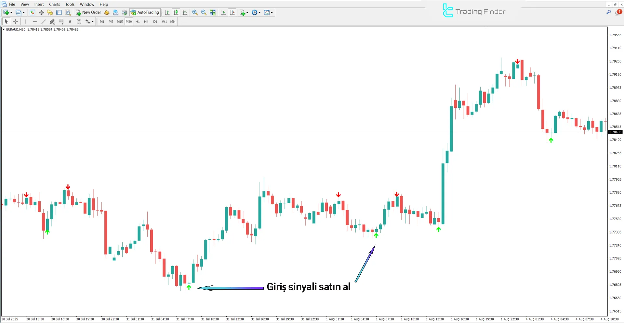
Task: Click the New Order icon
Action: coord(78,12)
